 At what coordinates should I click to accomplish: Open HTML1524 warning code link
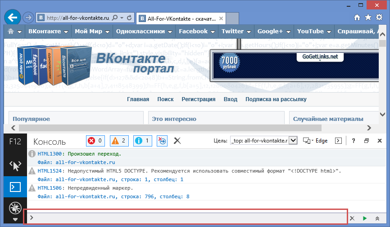pos(50,171)
